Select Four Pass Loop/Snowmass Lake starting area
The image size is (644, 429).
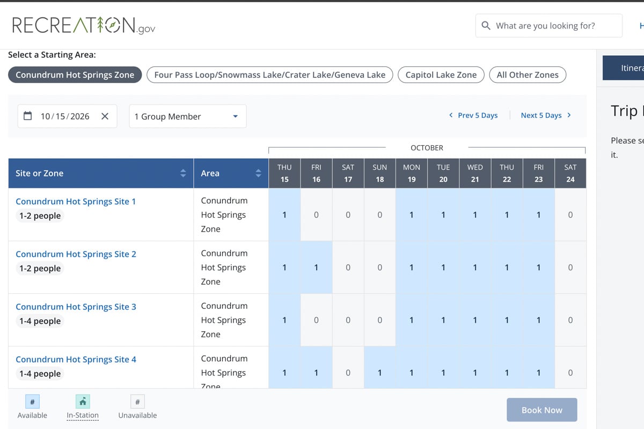tap(270, 75)
